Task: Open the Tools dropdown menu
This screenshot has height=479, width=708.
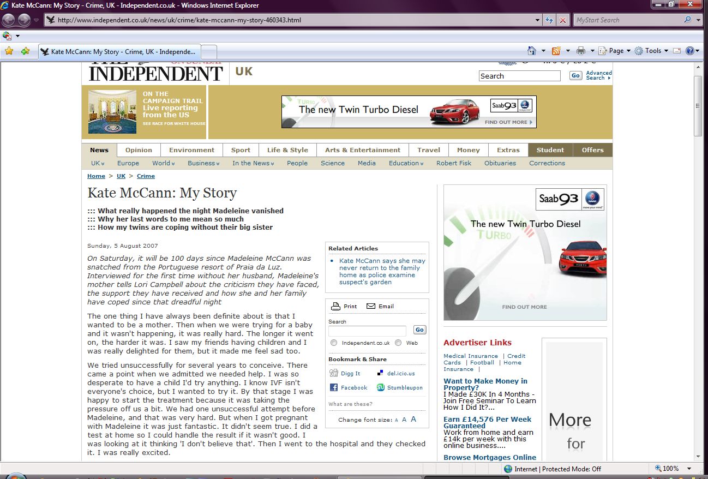Action: 652,51
